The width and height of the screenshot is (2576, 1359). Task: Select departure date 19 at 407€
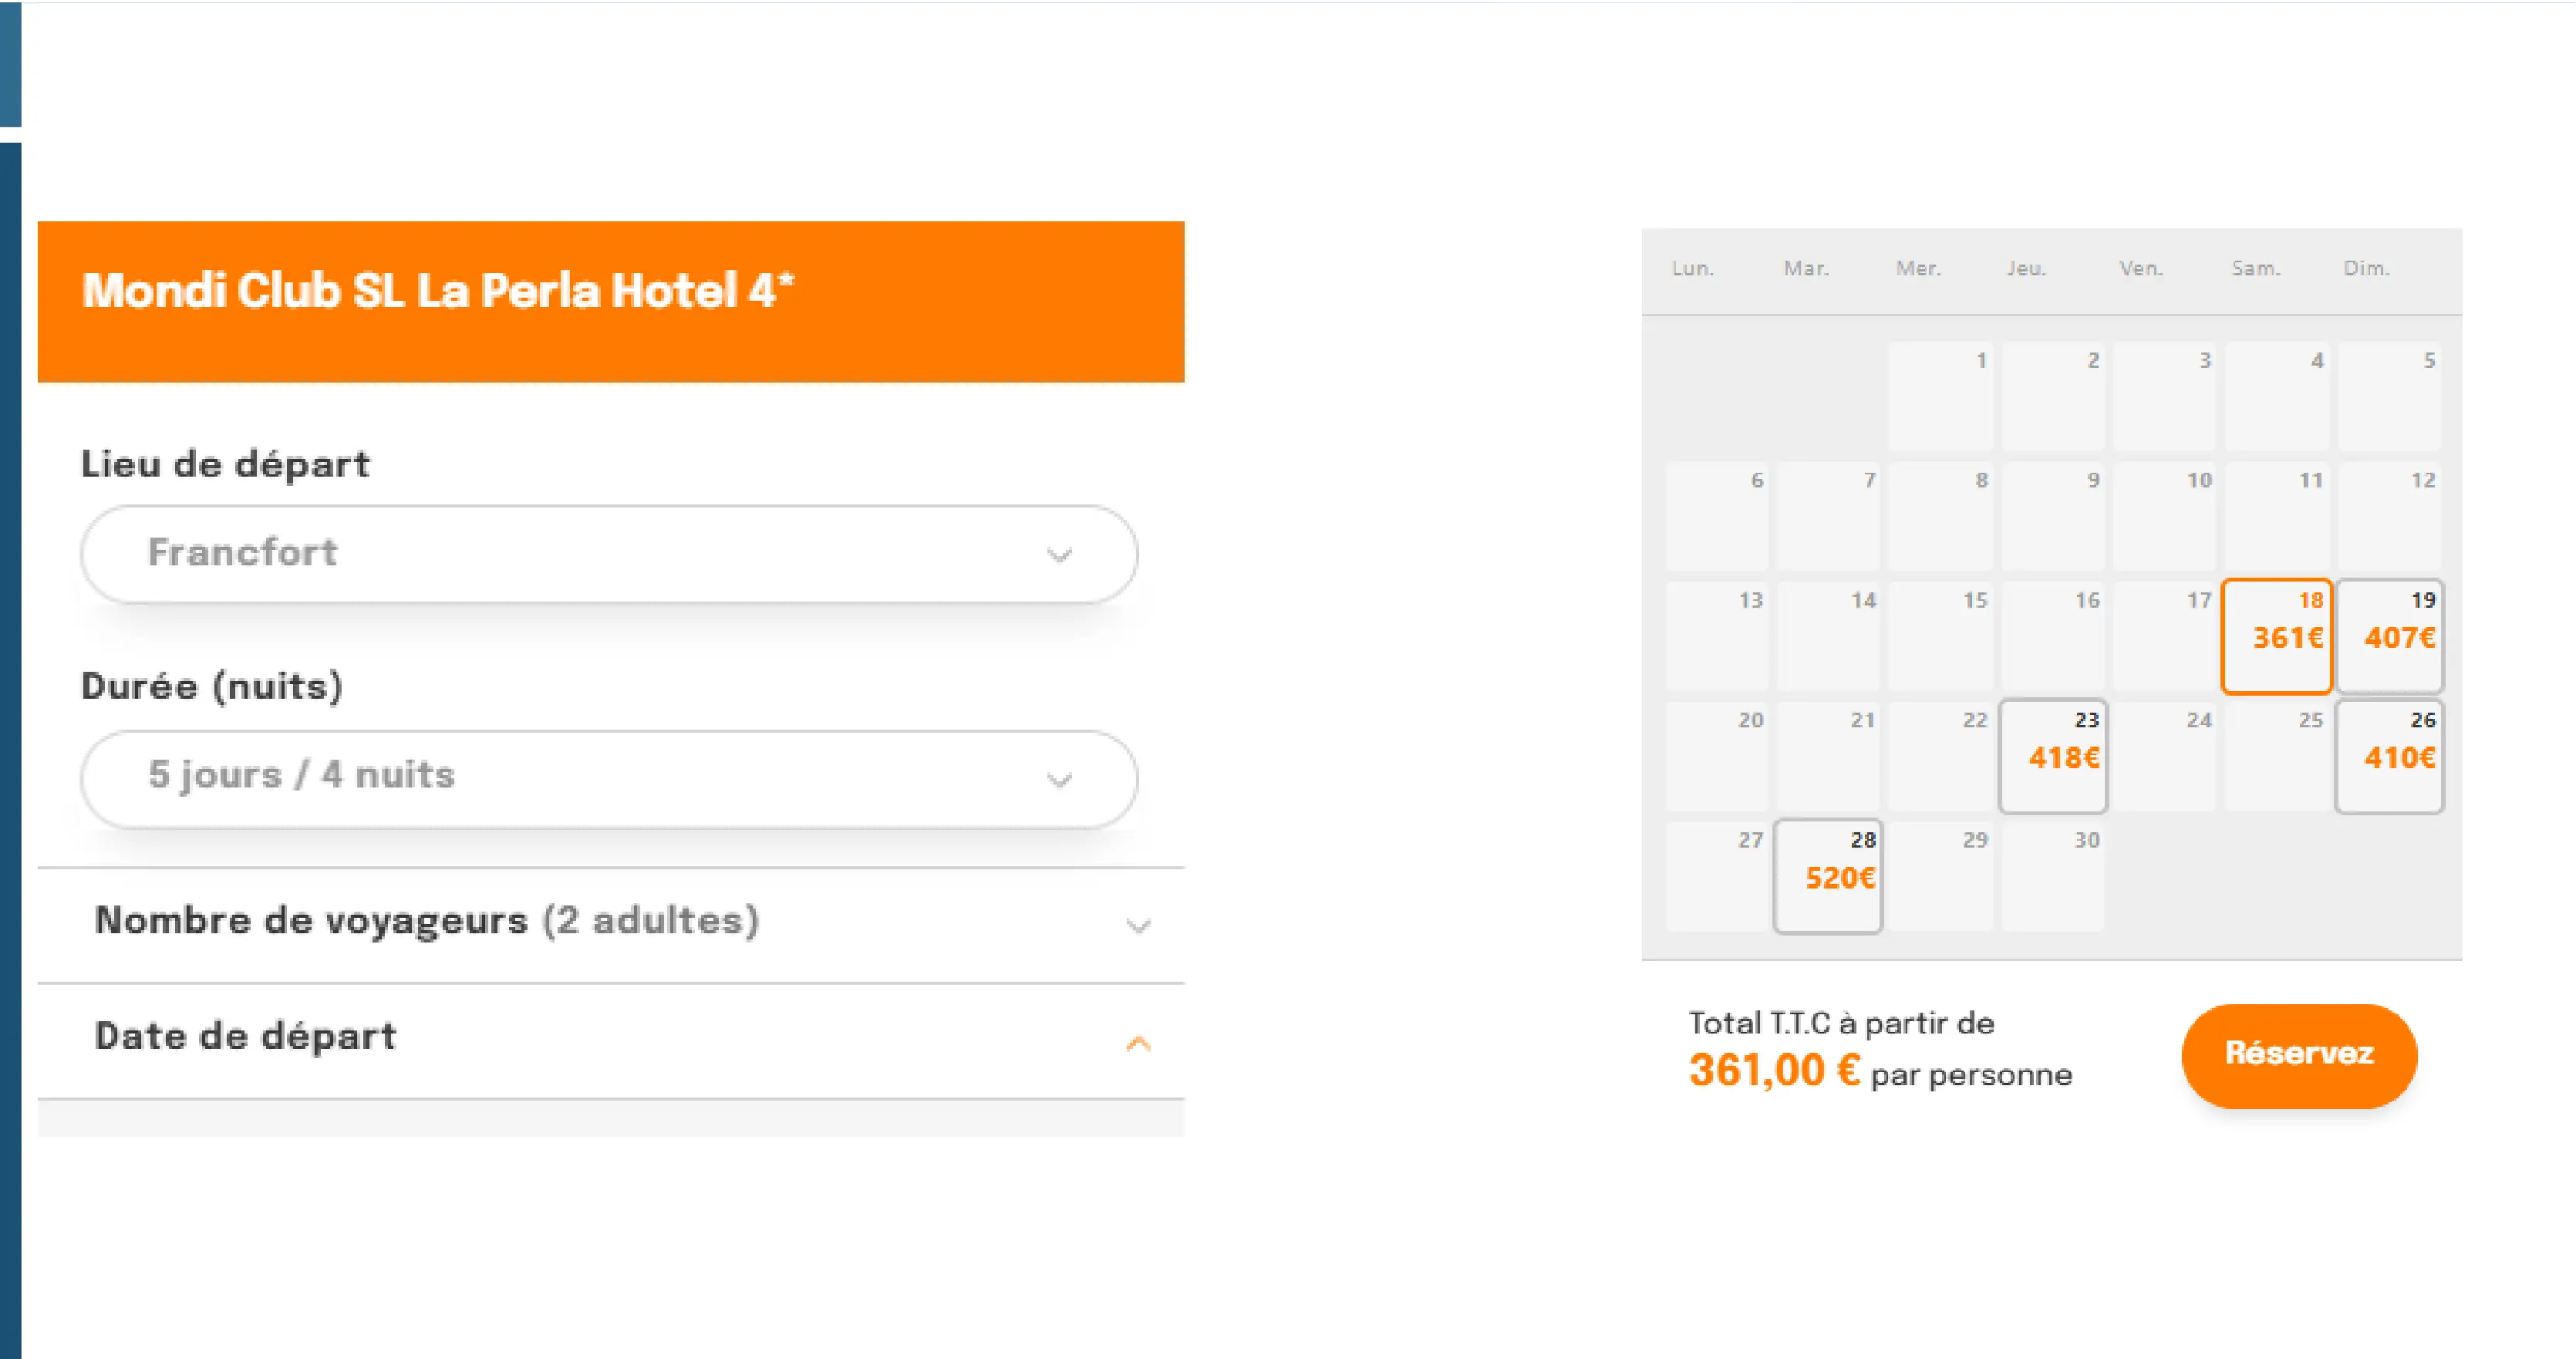[x=2389, y=636]
